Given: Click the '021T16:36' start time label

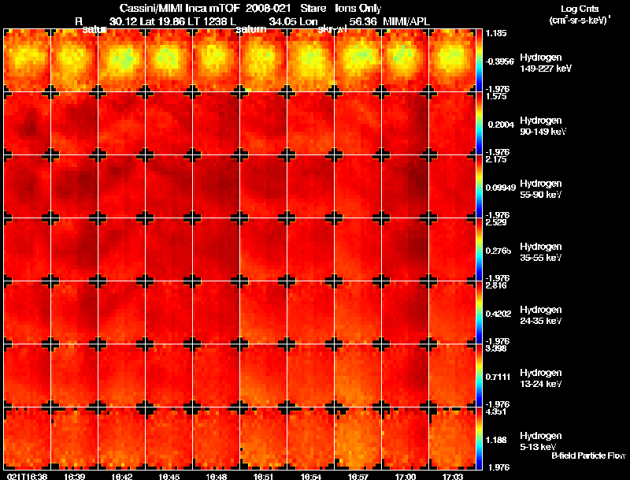Looking at the screenshot, I should click(x=27, y=476).
